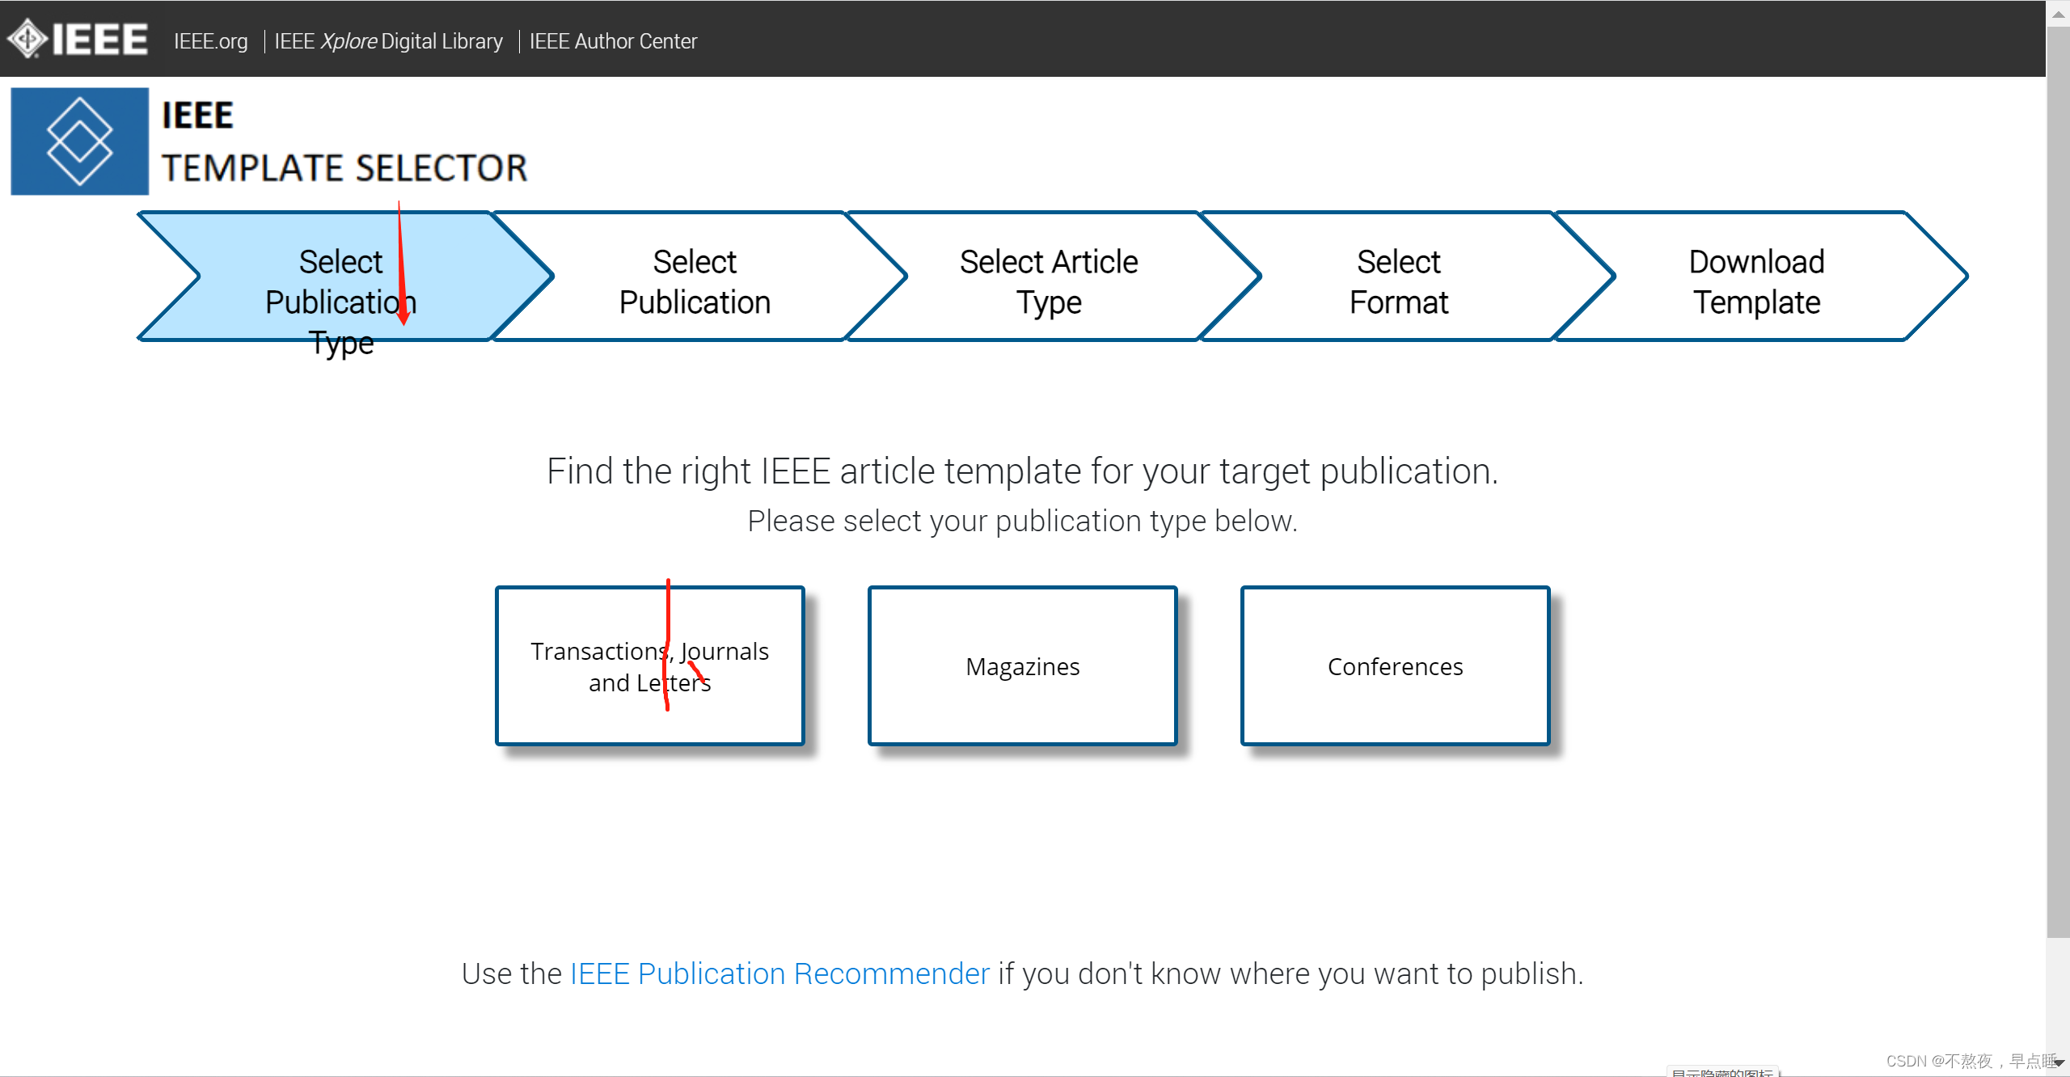Open the IEEE.org link
2070x1077 pixels.
(210, 41)
